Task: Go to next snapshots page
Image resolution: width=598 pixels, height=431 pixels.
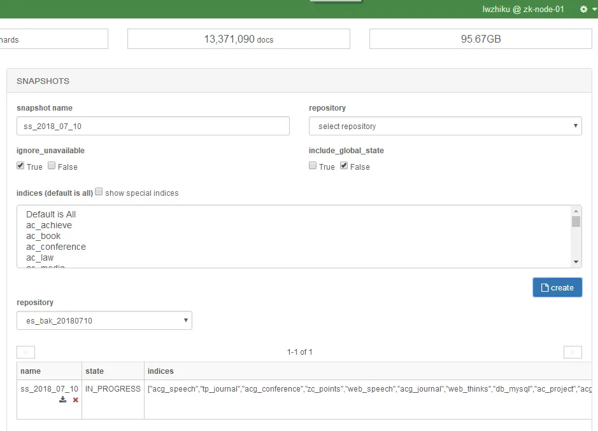Action: pyautogui.click(x=573, y=352)
